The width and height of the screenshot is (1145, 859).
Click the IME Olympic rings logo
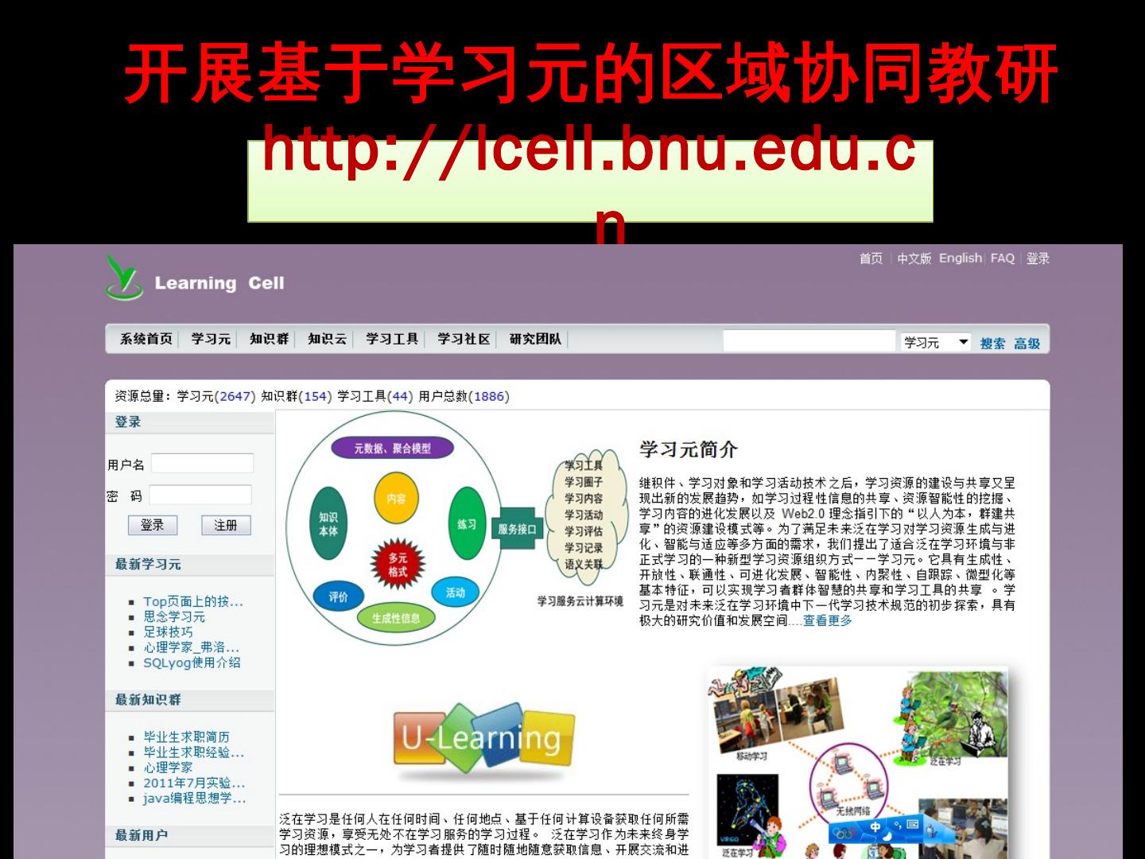pyautogui.click(x=845, y=833)
